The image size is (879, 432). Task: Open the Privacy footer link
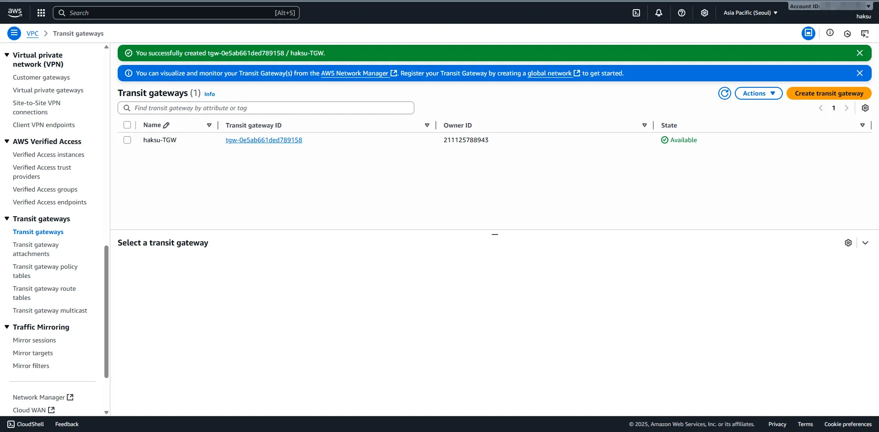777,424
